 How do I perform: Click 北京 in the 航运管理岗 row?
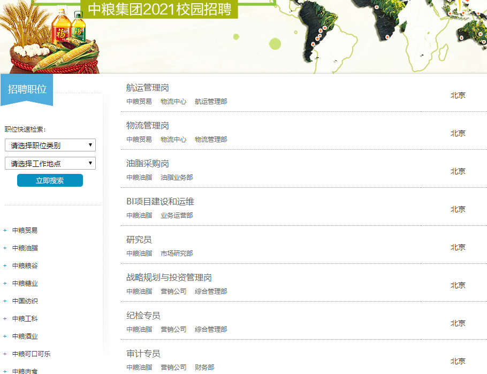(458, 95)
